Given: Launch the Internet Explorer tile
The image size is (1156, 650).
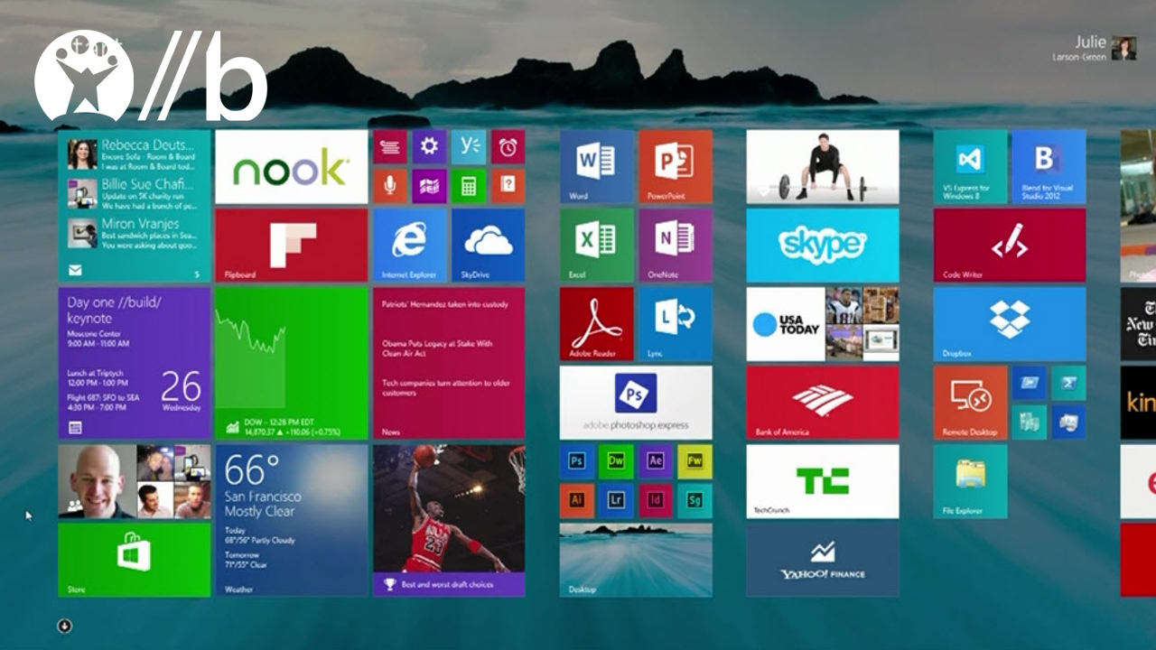Looking at the screenshot, I should click(x=411, y=244).
